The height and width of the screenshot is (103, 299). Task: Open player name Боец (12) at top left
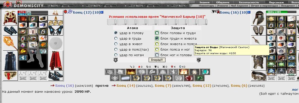tap(82, 12)
